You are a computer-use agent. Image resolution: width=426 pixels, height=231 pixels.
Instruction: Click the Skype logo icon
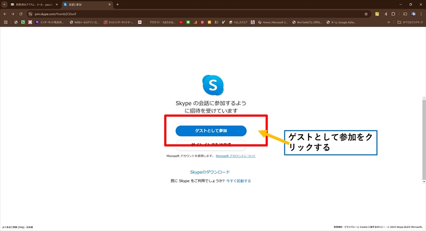point(213,85)
